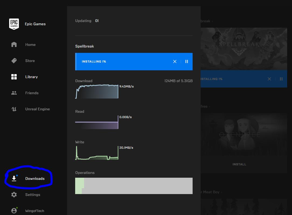
Task: Open the Friends people icon
Action: point(14,93)
